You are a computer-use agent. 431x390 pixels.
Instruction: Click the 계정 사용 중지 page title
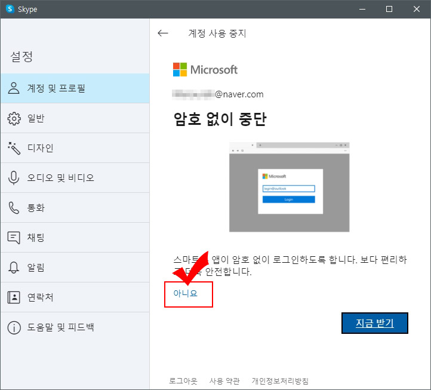[217, 33]
